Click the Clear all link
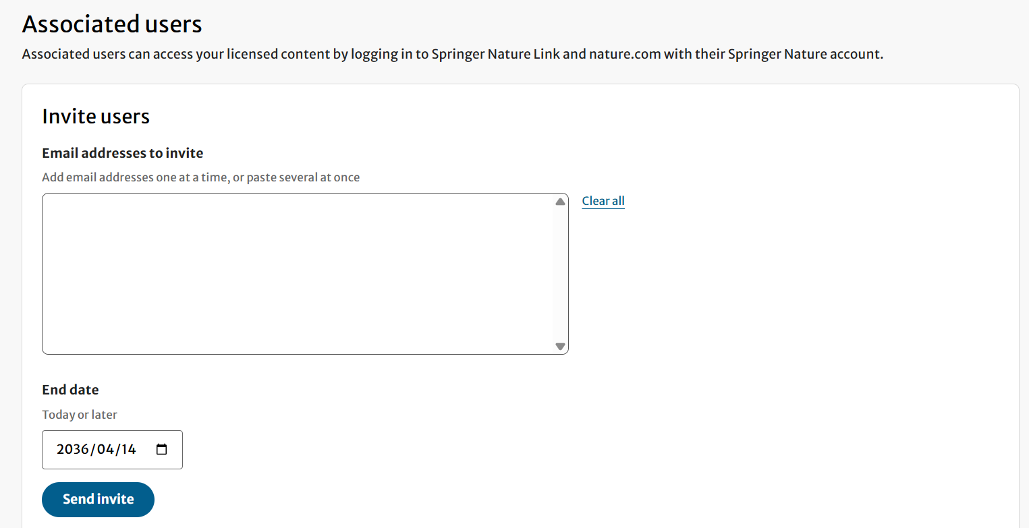Image resolution: width=1029 pixels, height=528 pixels. pos(603,200)
